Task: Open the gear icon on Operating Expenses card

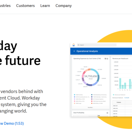Action: tap(107, 59)
